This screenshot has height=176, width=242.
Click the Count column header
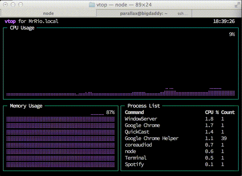click(228, 112)
